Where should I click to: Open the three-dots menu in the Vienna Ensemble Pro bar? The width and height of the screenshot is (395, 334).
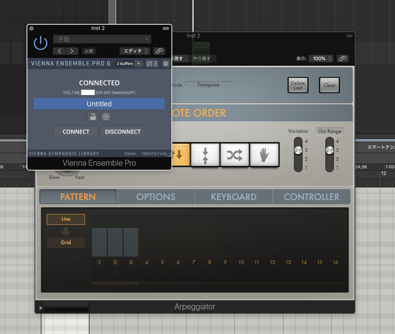click(x=156, y=64)
